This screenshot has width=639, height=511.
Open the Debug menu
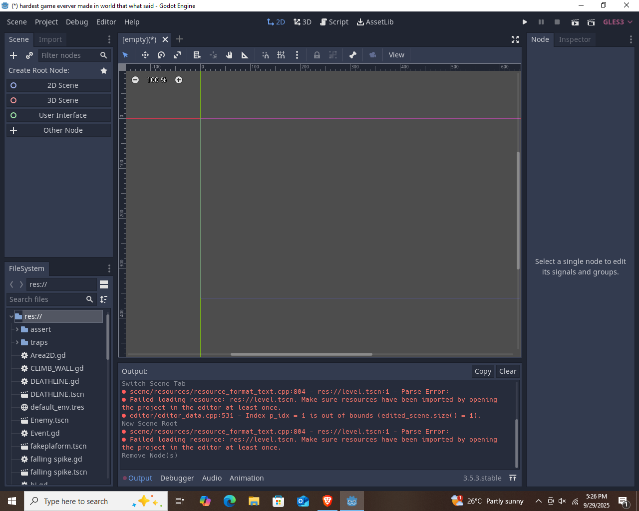pos(77,22)
